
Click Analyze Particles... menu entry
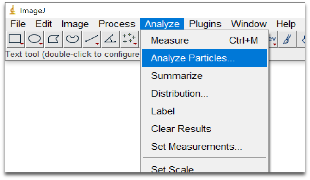193,58
